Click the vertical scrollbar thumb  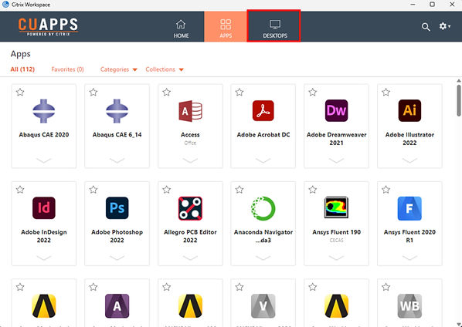(459, 100)
